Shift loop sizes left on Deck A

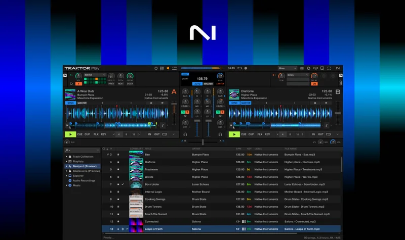point(114,134)
